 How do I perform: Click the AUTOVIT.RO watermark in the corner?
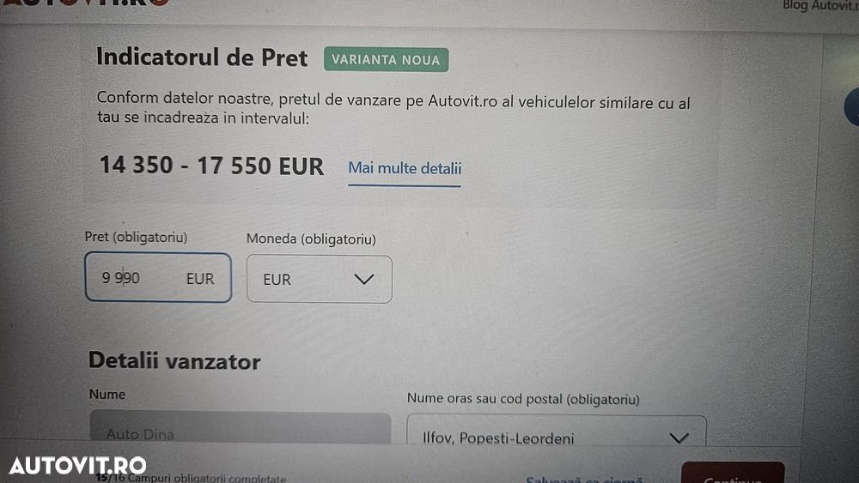click(x=77, y=465)
